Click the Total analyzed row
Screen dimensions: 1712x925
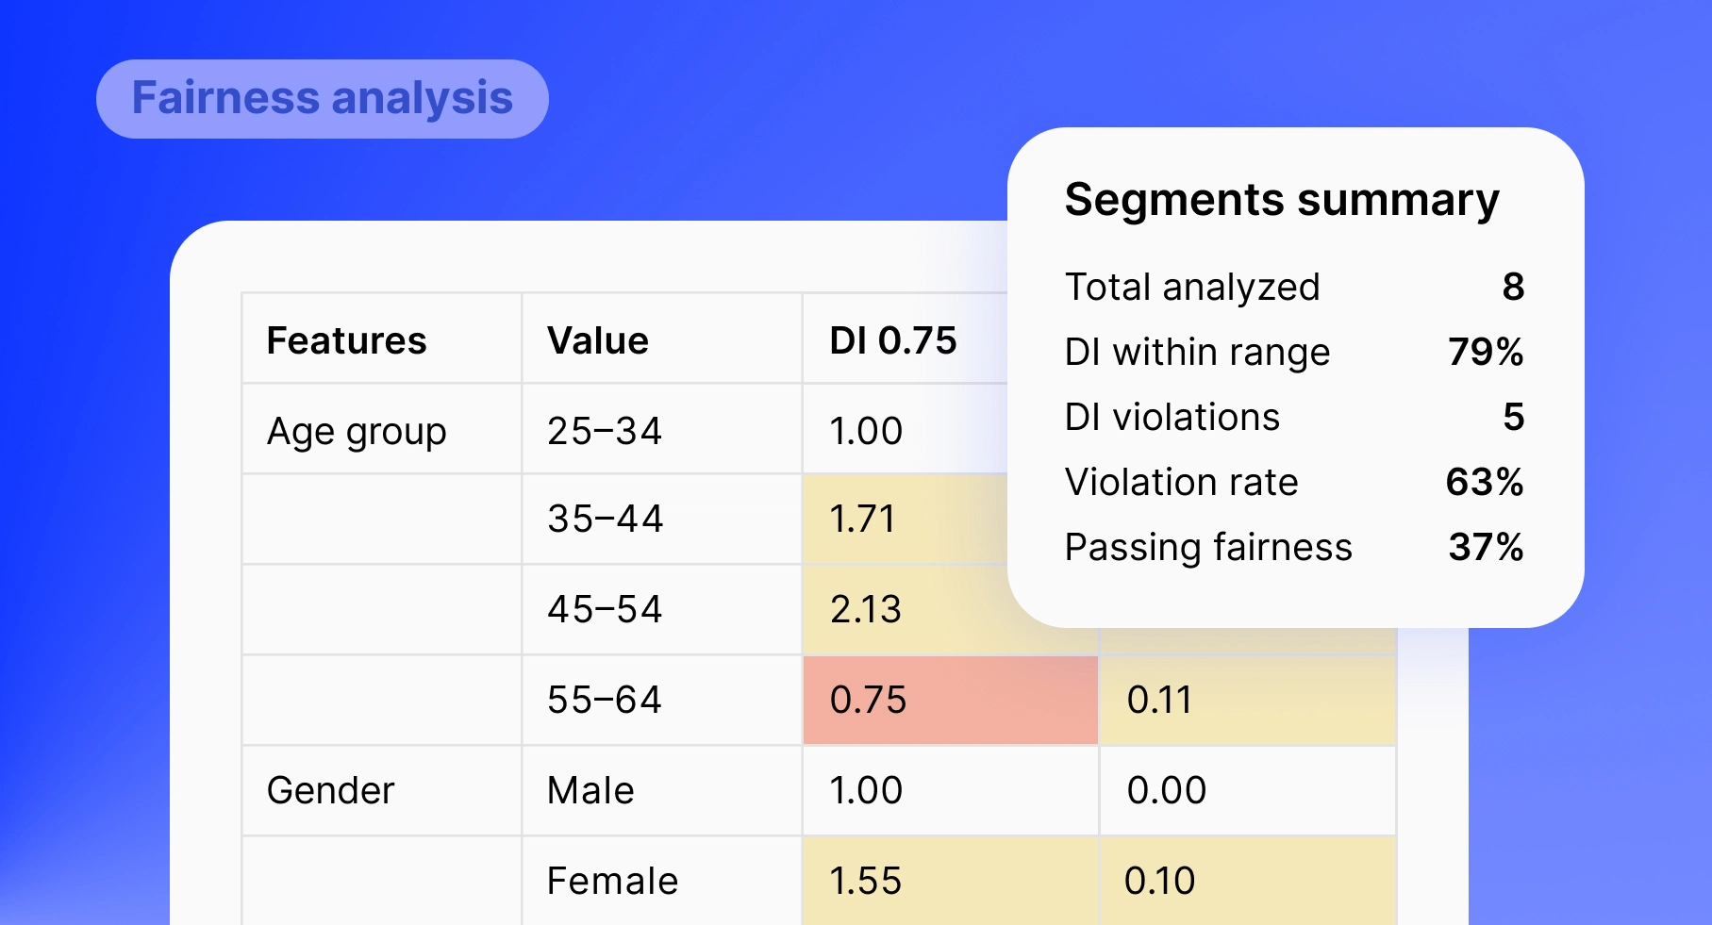[1293, 287]
